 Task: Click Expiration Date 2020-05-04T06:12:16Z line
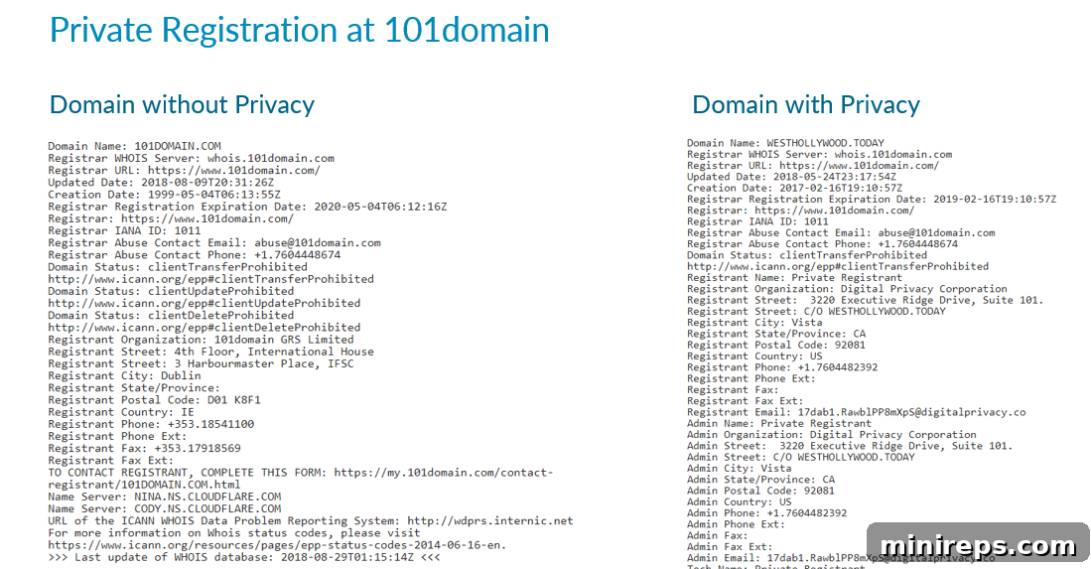(x=247, y=207)
